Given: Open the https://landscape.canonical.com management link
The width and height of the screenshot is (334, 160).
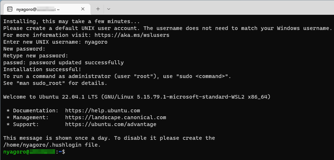Looking at the screenshot, I should [x=116, y=117].
